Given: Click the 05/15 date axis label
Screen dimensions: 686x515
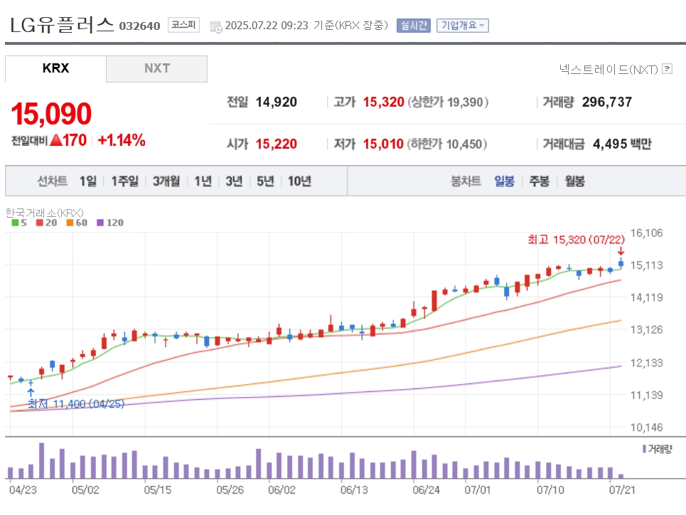Looking at the screenshot, I should 158,490.
